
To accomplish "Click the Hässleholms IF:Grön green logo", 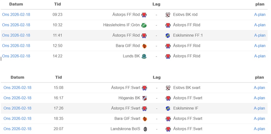I will pos(144,25).
